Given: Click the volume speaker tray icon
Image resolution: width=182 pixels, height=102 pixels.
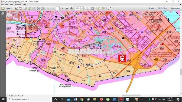Looking at the screenshot, I should point(159,99).
